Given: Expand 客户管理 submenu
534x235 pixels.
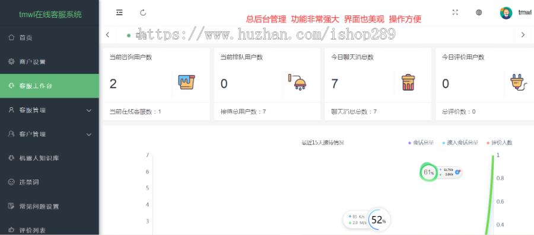Looking at the screenshot, I should pos(49,134).
